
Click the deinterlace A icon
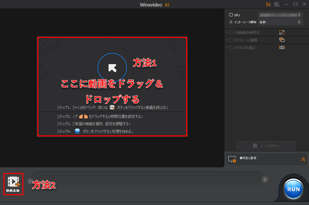point(231,22)
